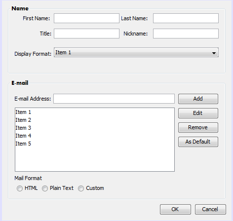233x221 pixels.
Task: Focus the Last Name text box
Action: pos(186,18)
